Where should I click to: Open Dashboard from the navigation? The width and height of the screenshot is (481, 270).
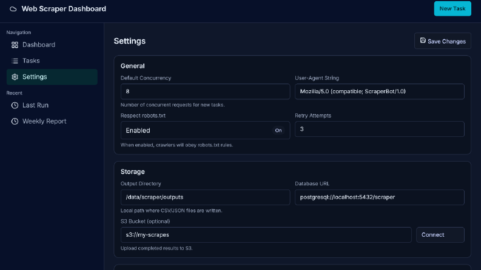pyautogui.click(x=52, y=45)
